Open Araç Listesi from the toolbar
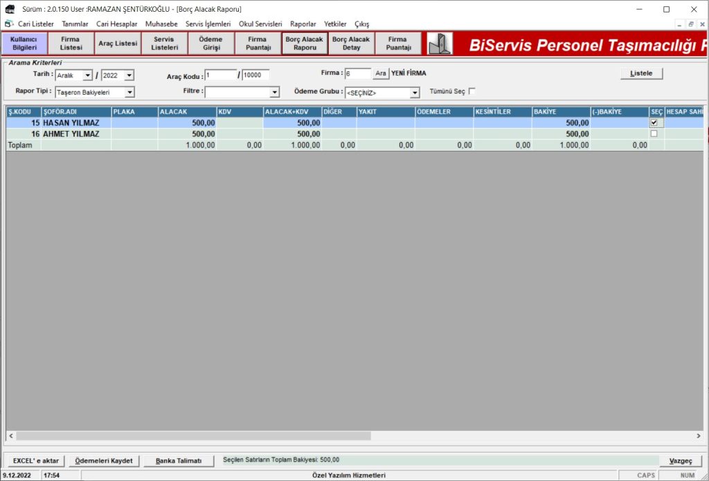The width and height of the screenshot is (709, 481). pos(118,44)
